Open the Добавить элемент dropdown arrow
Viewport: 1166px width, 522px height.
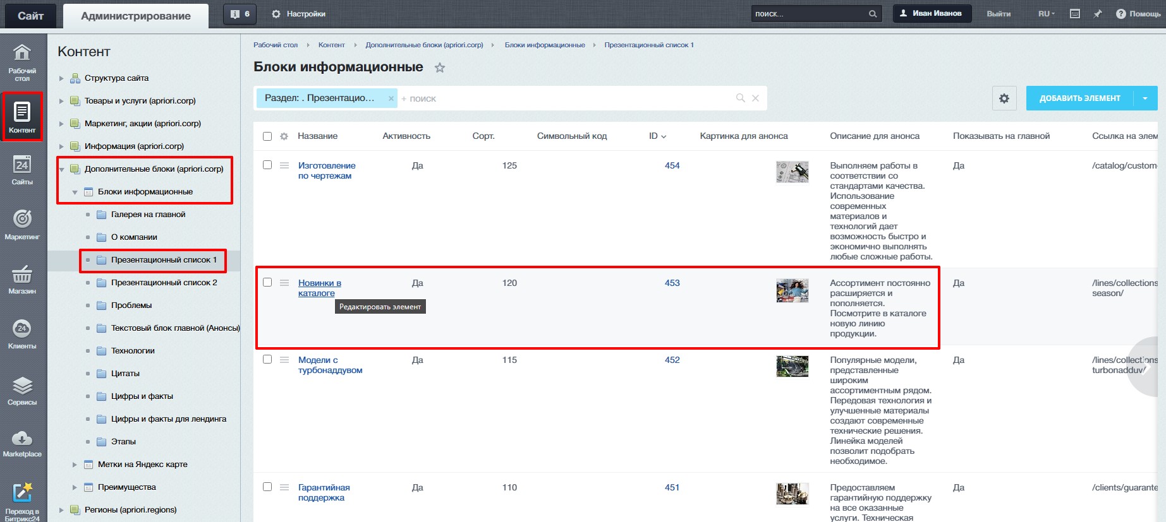pyautogui.click(x=1145, y=98)
